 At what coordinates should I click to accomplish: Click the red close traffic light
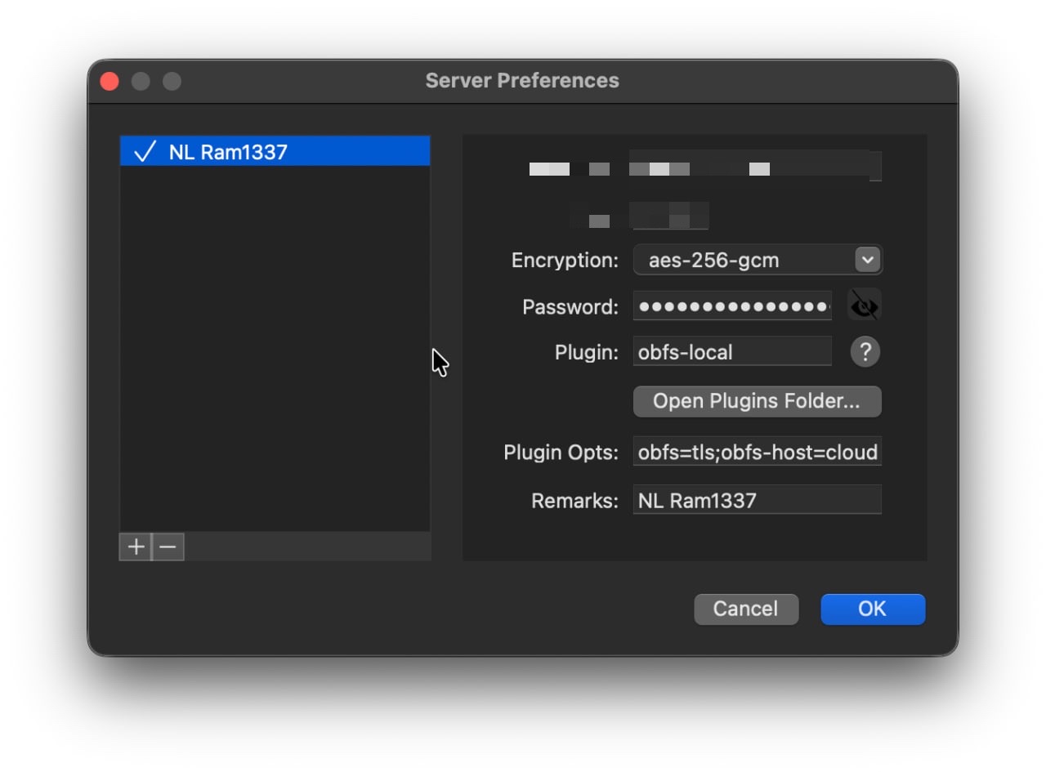[x=109, y=81]
